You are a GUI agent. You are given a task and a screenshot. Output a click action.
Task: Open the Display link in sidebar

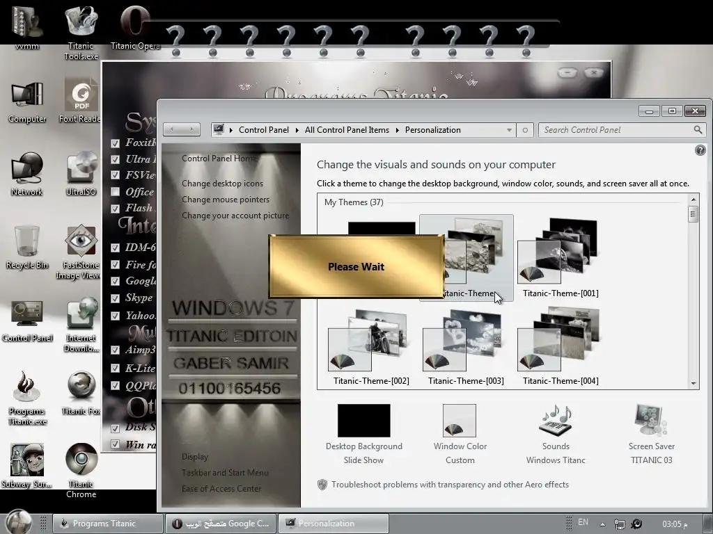pyautogui.click(x=195, y=457)
